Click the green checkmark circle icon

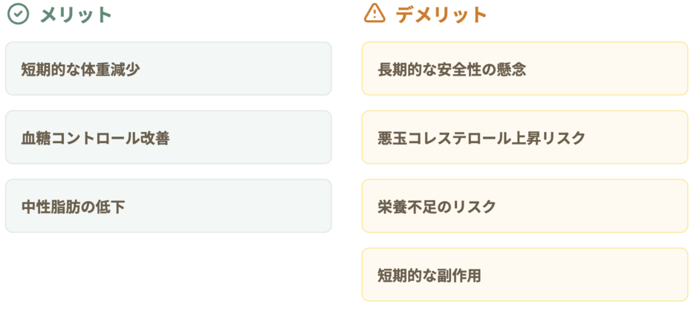(19, 14)
